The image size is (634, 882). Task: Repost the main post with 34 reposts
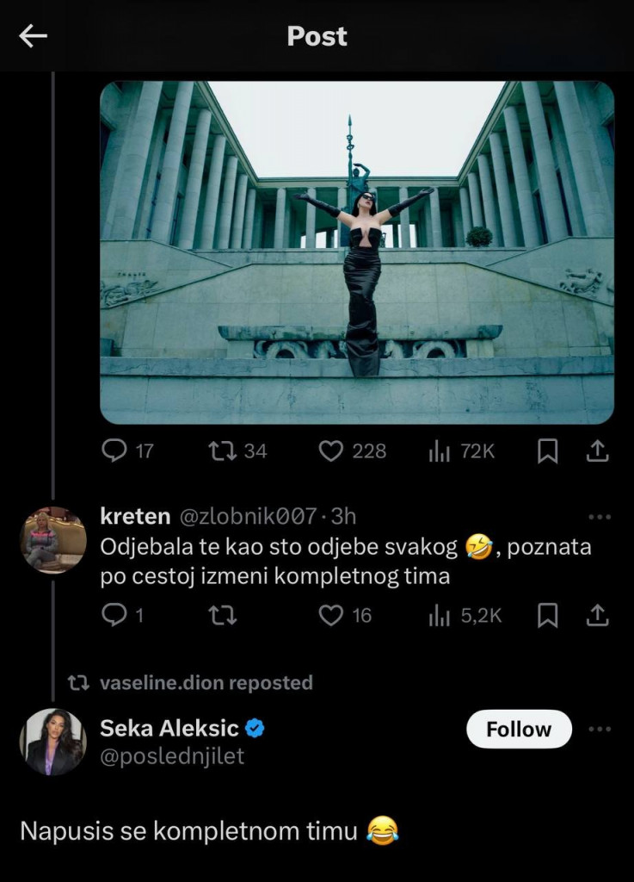coord(224,450)
